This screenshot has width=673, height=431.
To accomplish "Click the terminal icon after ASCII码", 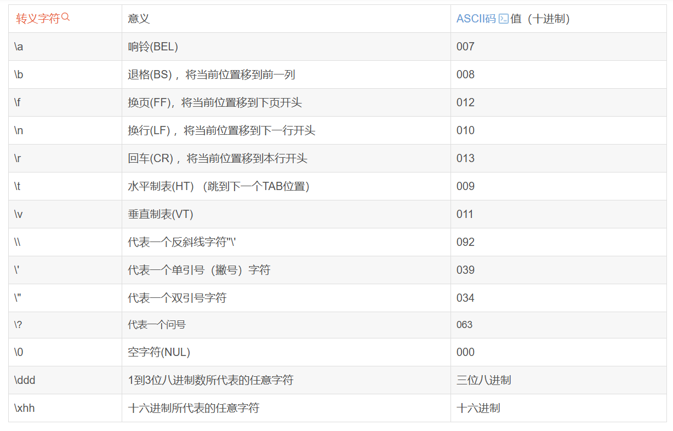I will coord(503,19).
